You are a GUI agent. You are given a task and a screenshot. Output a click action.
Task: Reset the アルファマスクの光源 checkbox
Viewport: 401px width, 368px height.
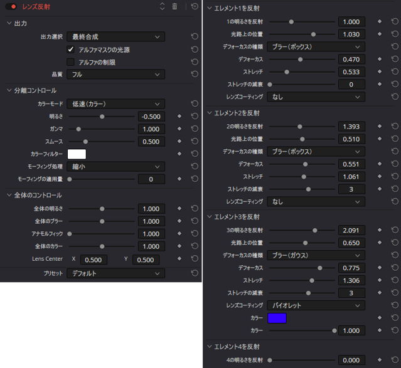pyautogui.click(x=195, y=50)
